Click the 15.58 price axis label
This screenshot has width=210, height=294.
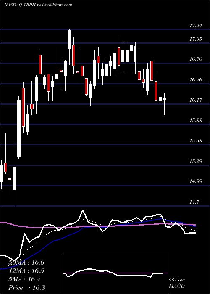[x=196, y=141]
